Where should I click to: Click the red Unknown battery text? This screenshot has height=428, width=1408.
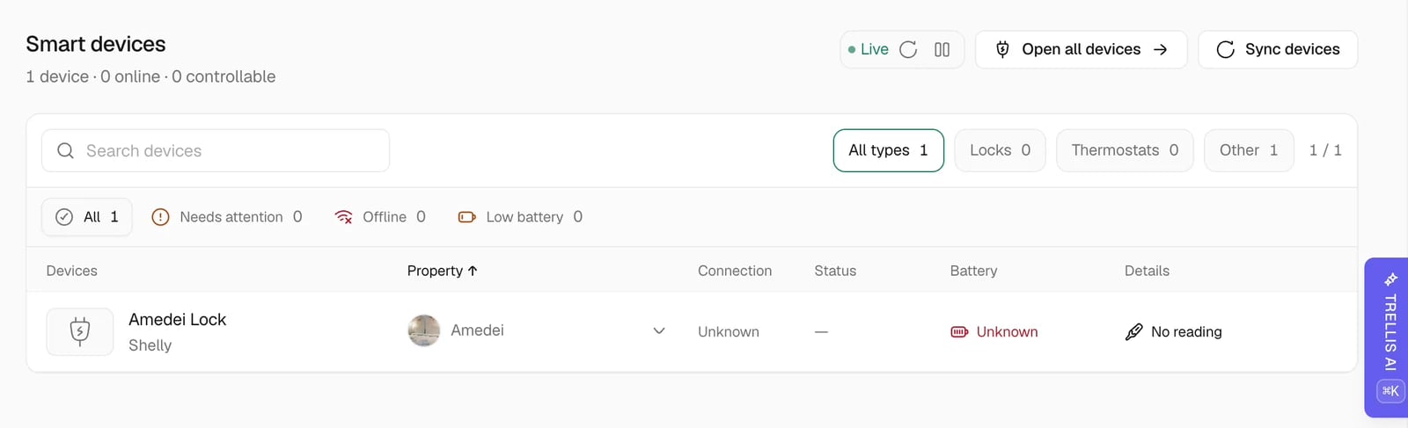(1008, 331)
